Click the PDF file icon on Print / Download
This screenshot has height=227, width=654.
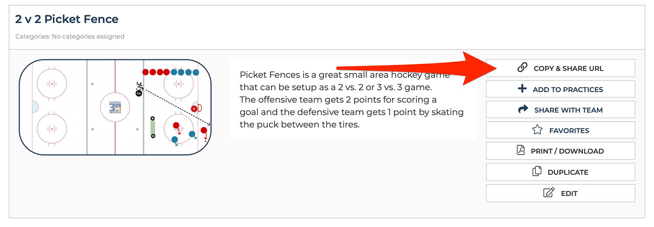click(521, 150)
